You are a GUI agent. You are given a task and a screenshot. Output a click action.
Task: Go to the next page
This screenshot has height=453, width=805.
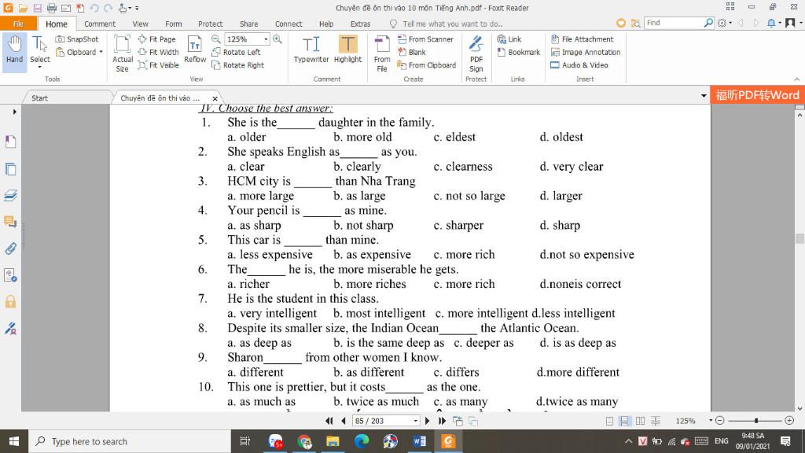click(x=427, y=421)
